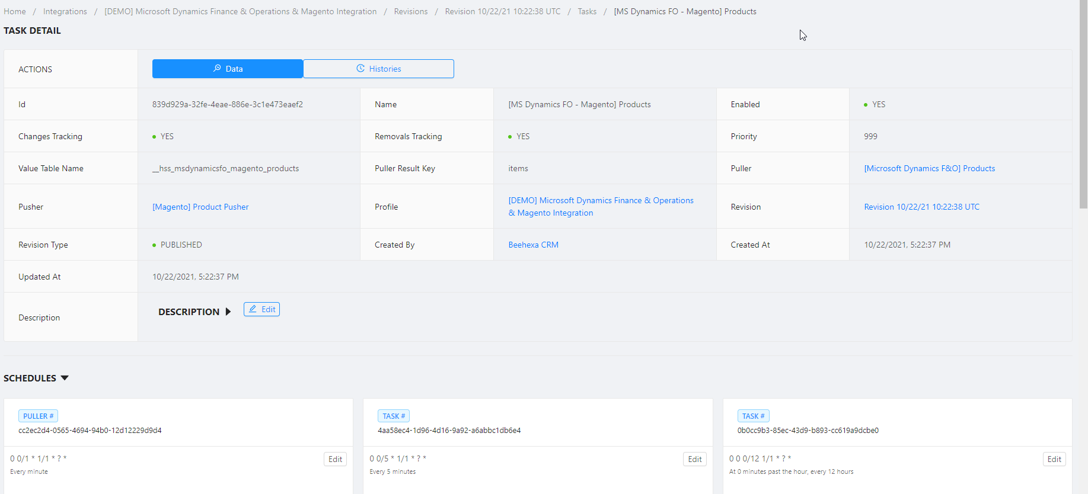Image resolution: width=1088 pixels, height=494 pixels.
Task: Go to Home breadcrumb
Action: [x=15, y=11]
